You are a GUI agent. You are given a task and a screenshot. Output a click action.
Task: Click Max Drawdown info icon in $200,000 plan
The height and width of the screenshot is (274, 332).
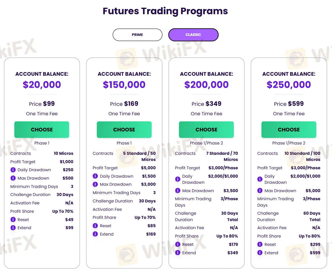click(x=178, y=191)
